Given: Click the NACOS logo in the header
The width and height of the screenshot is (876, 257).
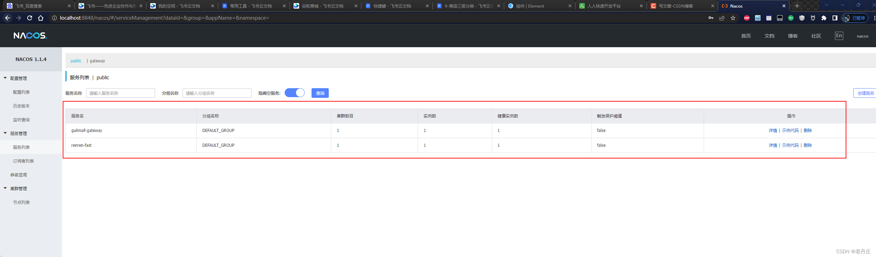Looking at the screenshot, I should [30, 35].
